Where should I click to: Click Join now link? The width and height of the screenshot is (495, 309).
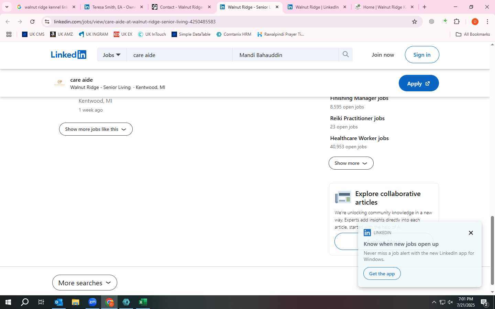383,55
